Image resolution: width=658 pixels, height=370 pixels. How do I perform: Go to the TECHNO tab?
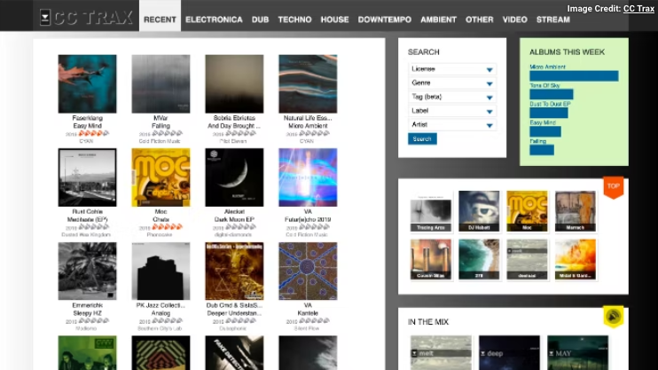click(294, 20)
